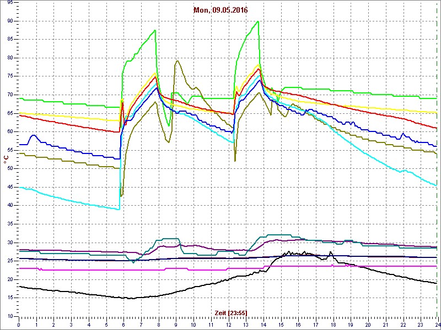The image size is (441, 330).
Task: Click the 90 tick on temperature axis
Action: coord(9,21)
